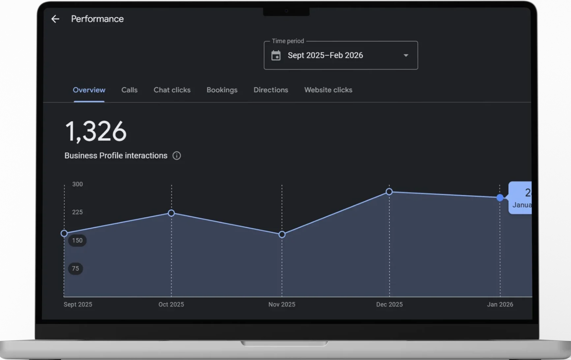
Task: Click the 75 axis label pill
Action: click(75, 268)
